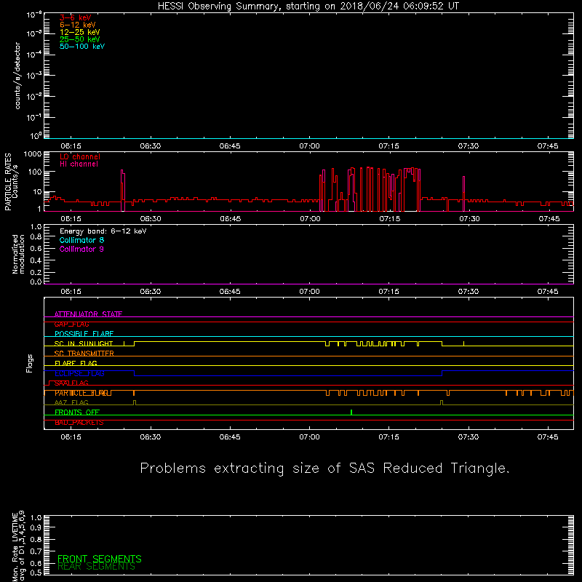Click the LO channel legend label
This screenshot has height=582, width=582.
[80, 156]
